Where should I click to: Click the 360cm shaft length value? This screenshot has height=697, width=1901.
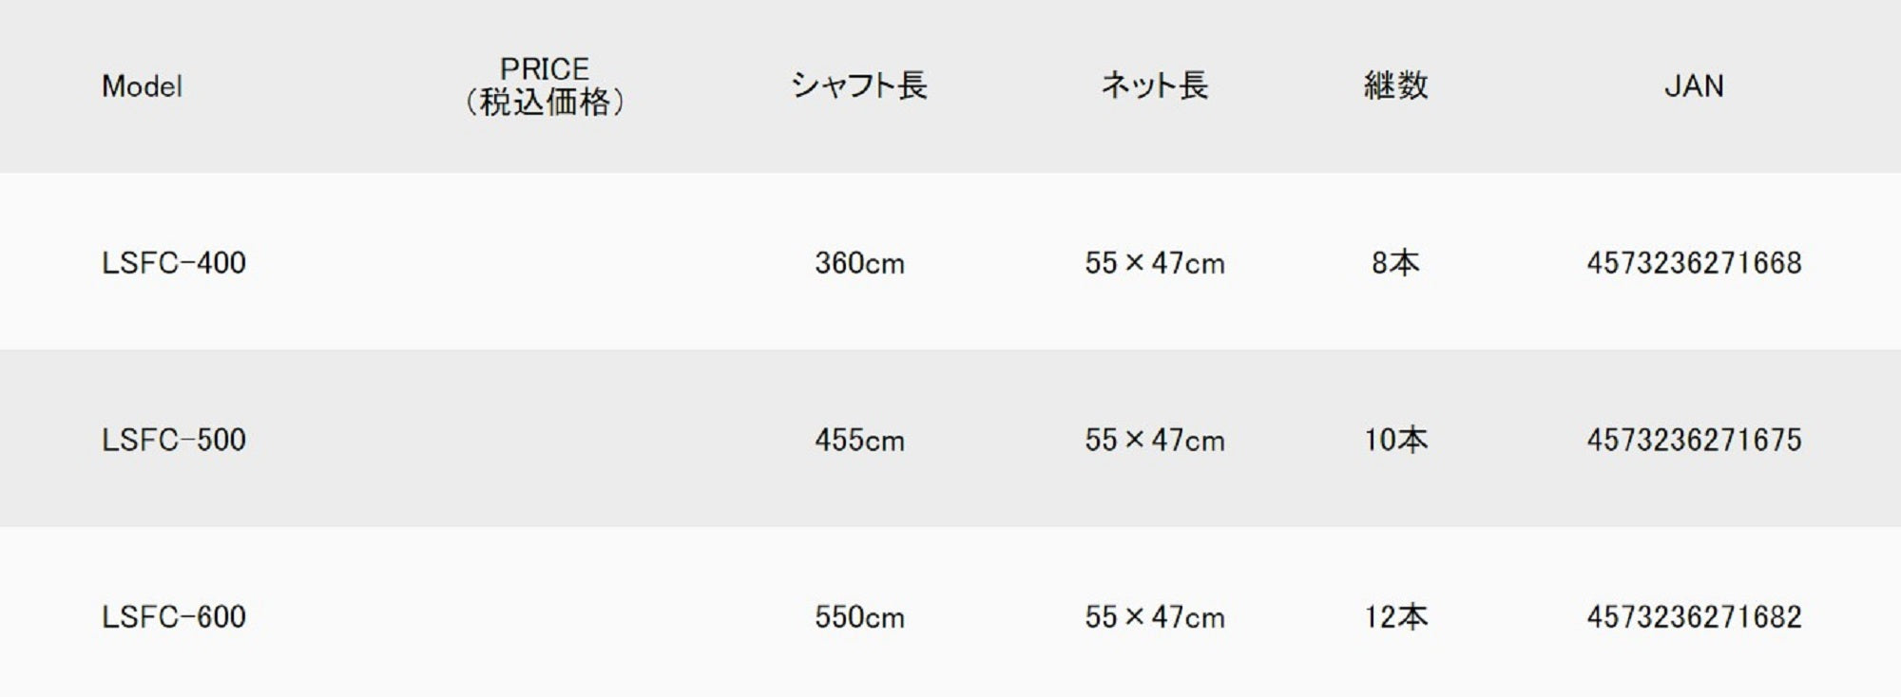[x=859, y=263]
